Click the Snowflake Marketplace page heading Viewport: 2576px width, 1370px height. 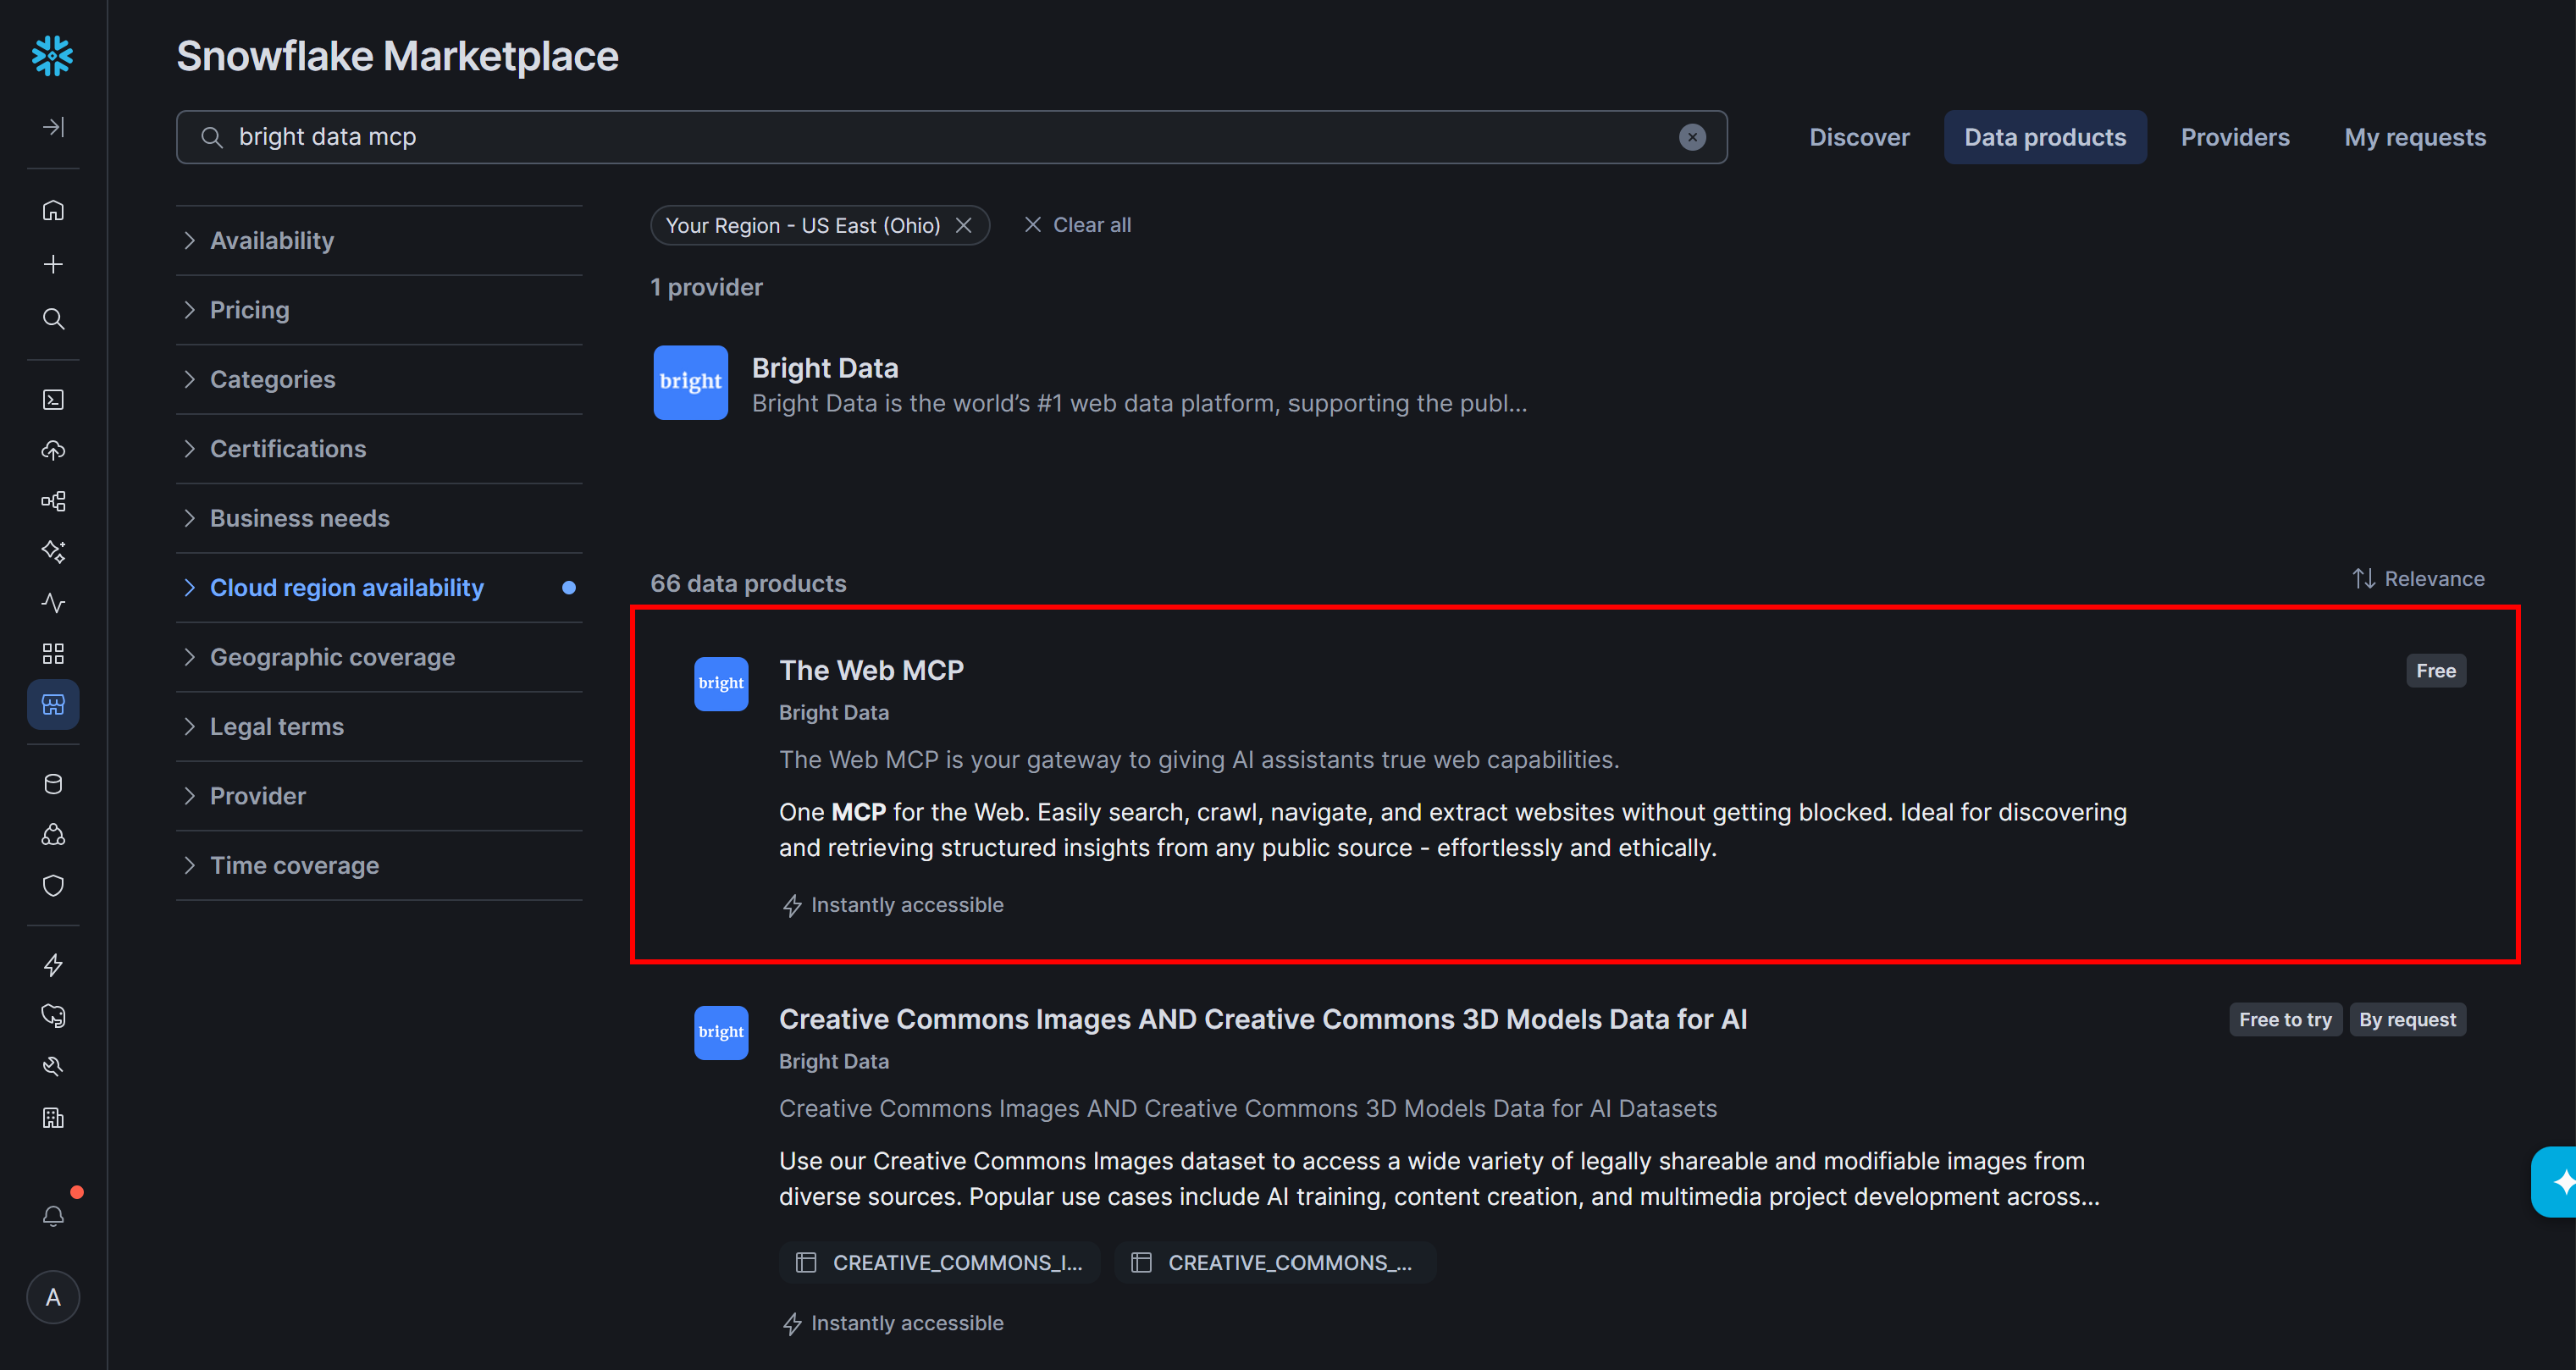pyautogui.click(x=397, y=56)
